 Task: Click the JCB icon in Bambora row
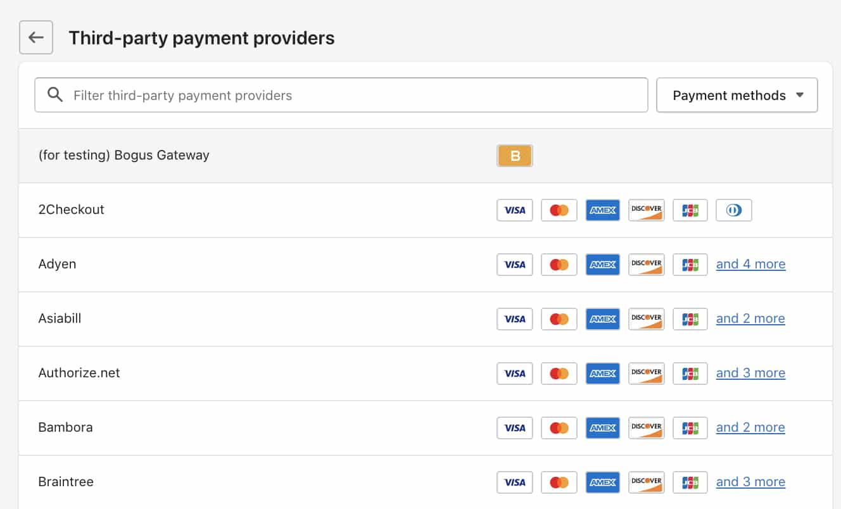[690, 428]
